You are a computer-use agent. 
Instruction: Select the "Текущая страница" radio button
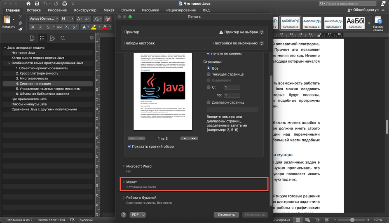click(x=209, y=74)
